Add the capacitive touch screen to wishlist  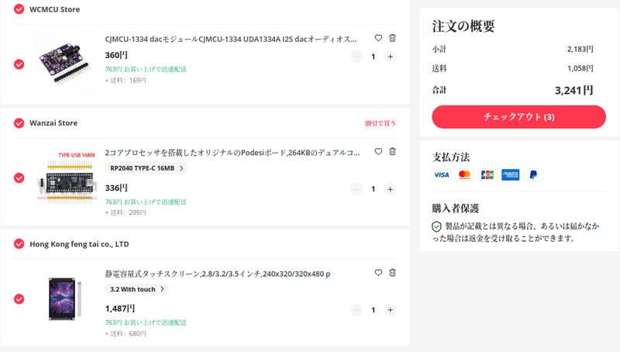(378, 272)
